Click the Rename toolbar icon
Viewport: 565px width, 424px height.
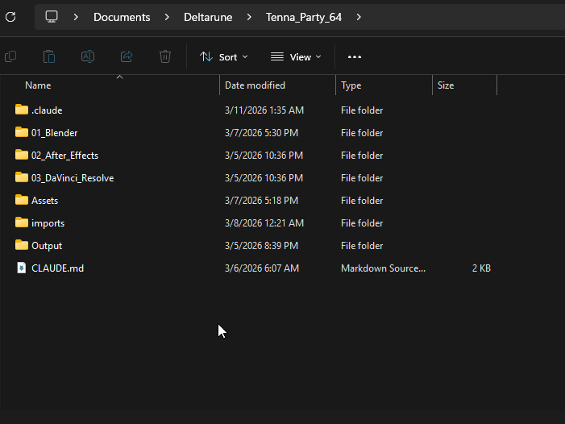[88, 56]
